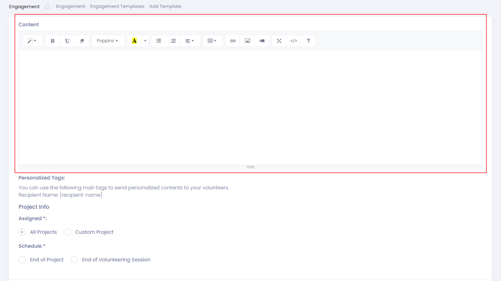The image size is (501, 281).
Task: Choose End of Project schedule option
Action: (22, 260)
